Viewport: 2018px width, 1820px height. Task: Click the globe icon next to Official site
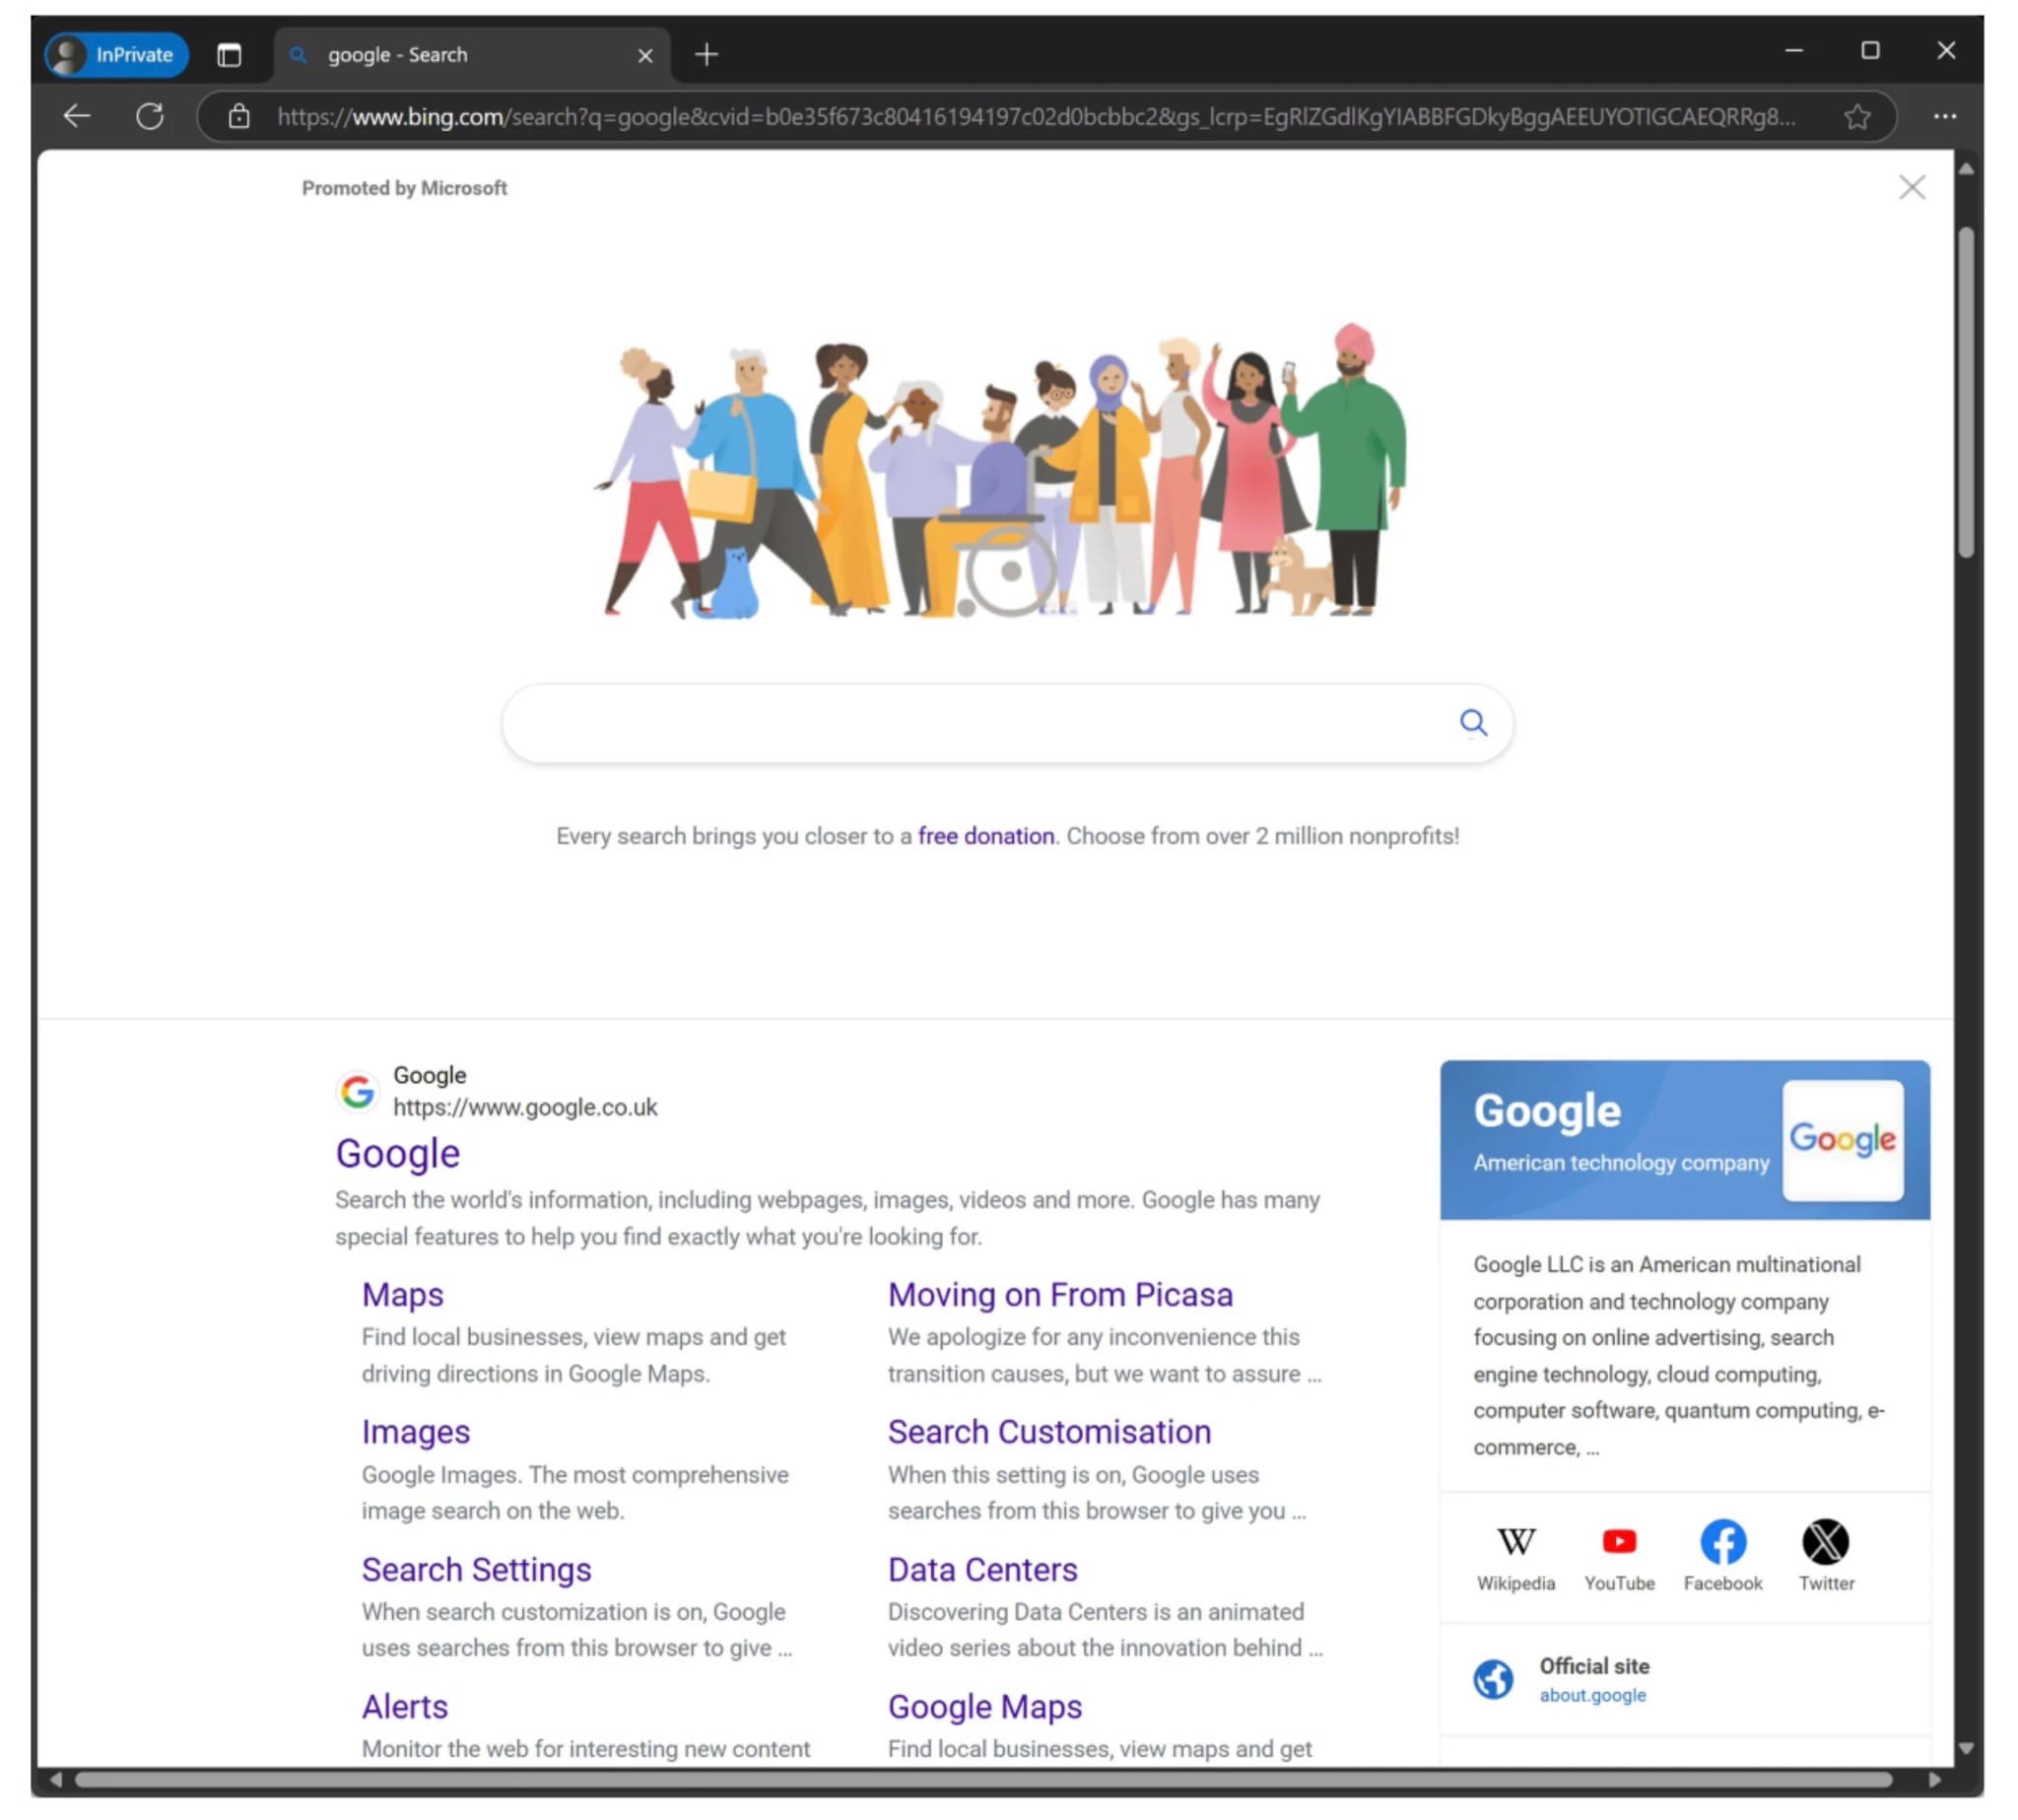click(1494, 1678)
